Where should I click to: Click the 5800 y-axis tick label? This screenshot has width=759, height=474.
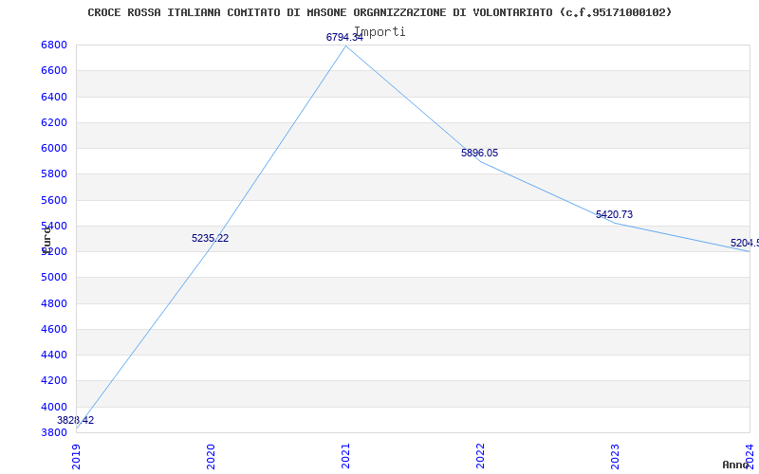54,173
